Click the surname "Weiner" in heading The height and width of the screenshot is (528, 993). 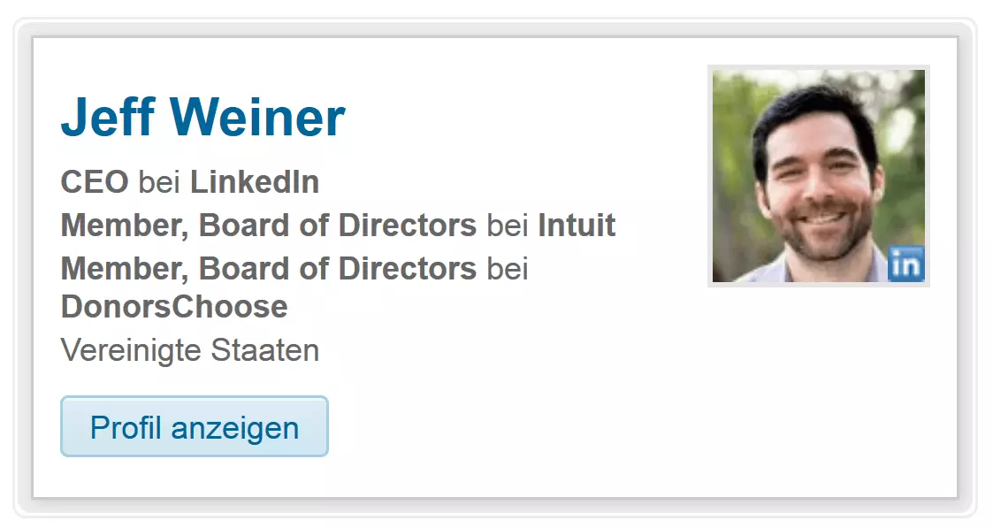pos(257,117)
